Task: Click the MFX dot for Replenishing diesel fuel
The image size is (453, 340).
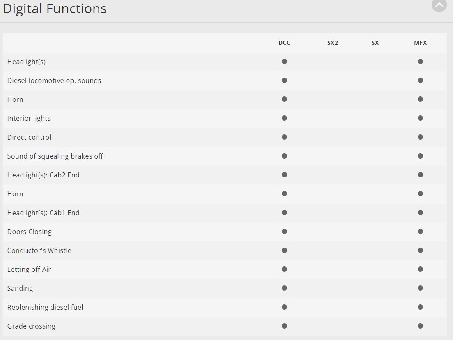Action: [x=420, y=307]
